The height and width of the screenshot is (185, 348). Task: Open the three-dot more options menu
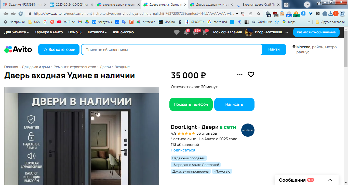[x=240, y=74]
